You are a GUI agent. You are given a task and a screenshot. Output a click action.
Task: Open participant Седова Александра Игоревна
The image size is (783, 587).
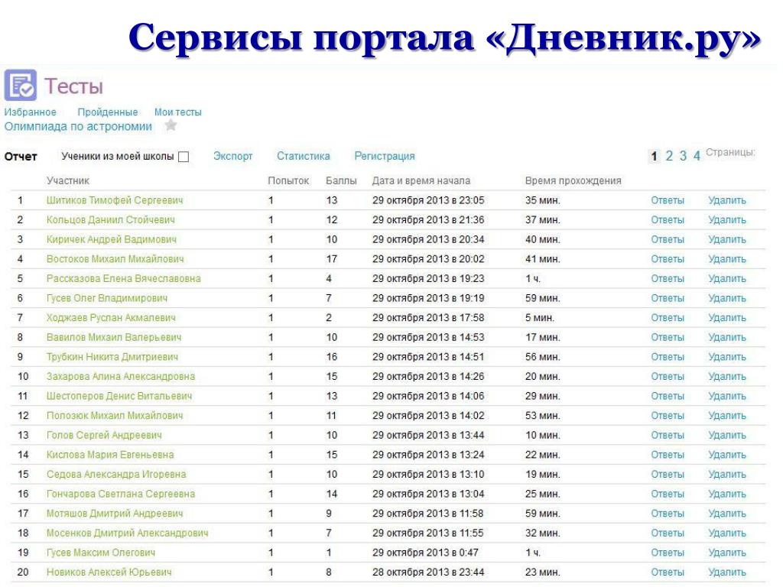click(116, 474)
